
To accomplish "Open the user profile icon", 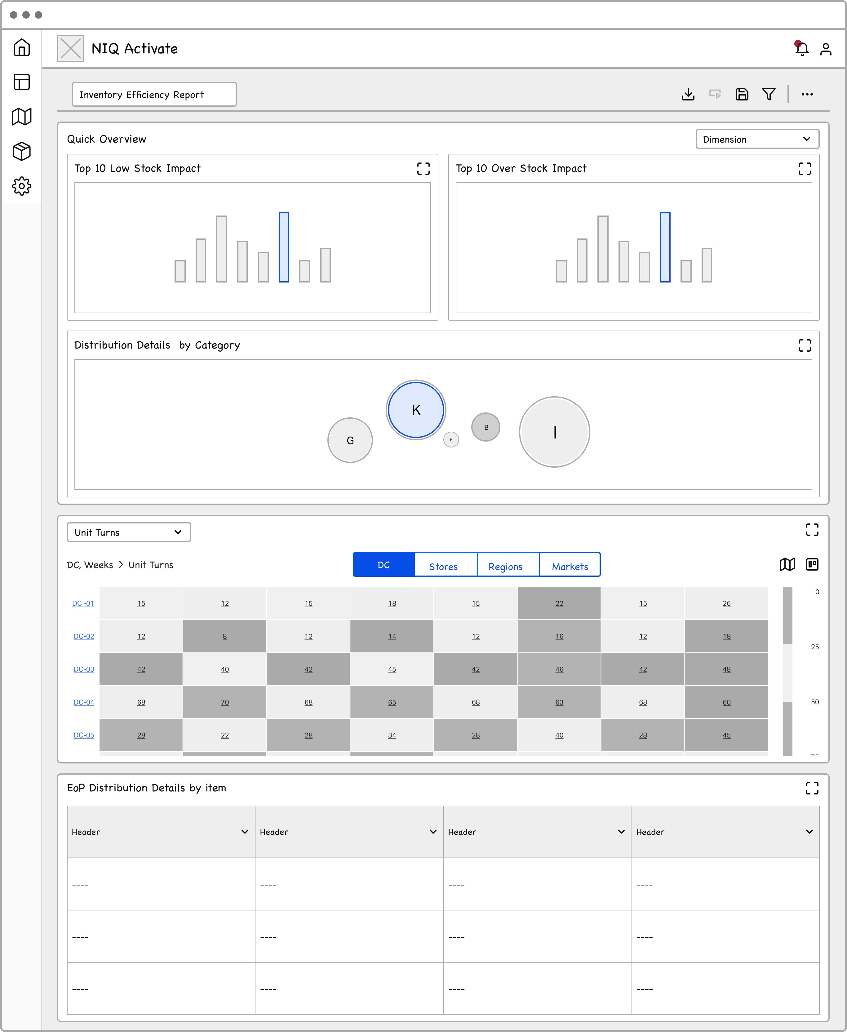I will click(826, 49).
